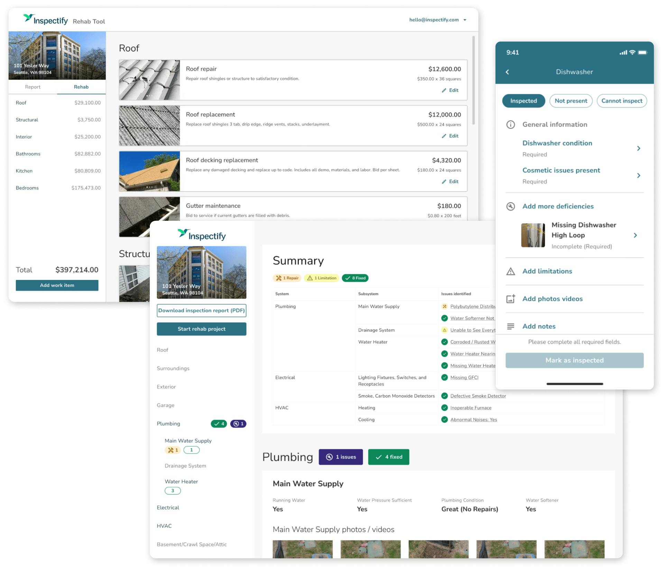Tap the back arrow on the Dishwasher screen
Viewport: 664px width, 571px height.
508,72
